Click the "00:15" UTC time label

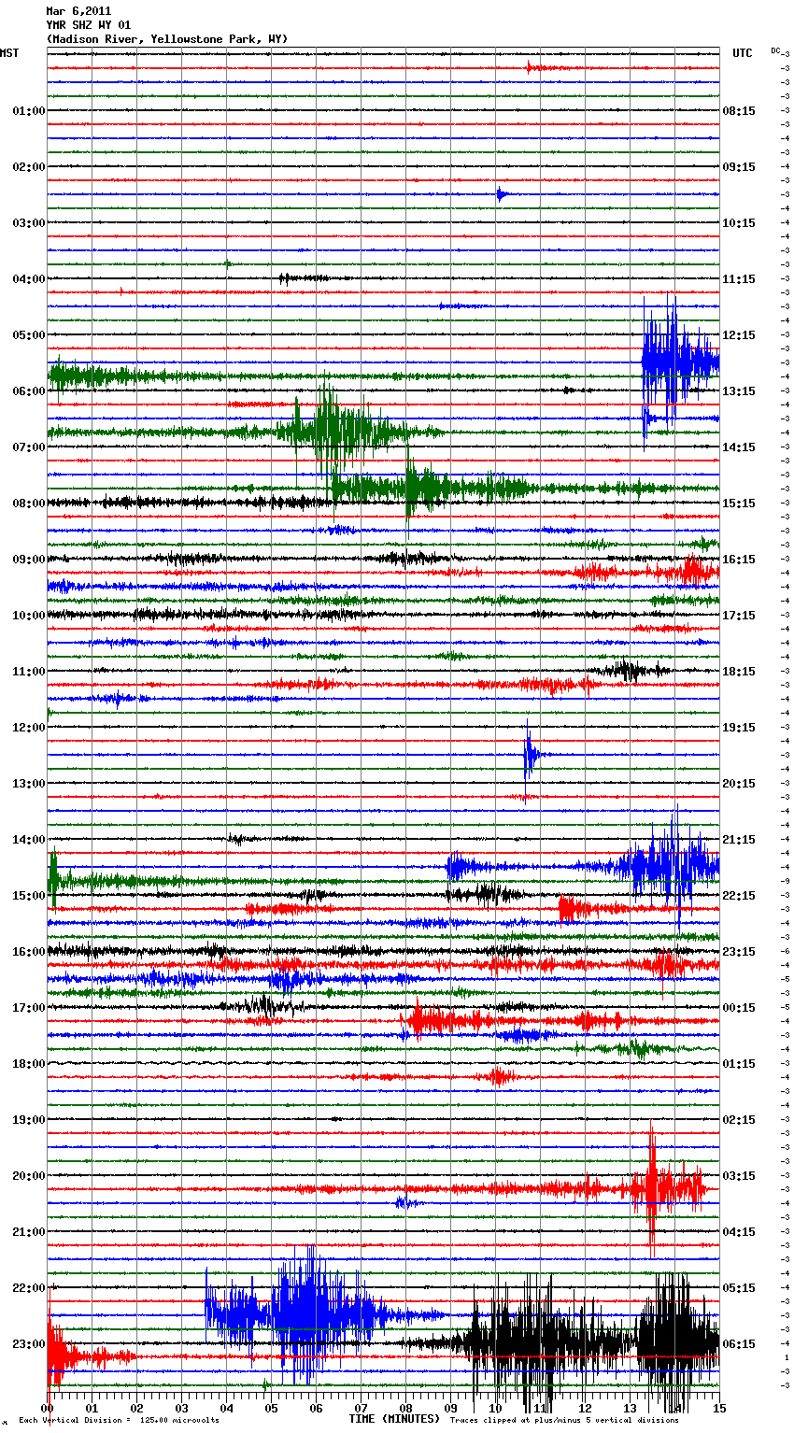point(739,1008)
